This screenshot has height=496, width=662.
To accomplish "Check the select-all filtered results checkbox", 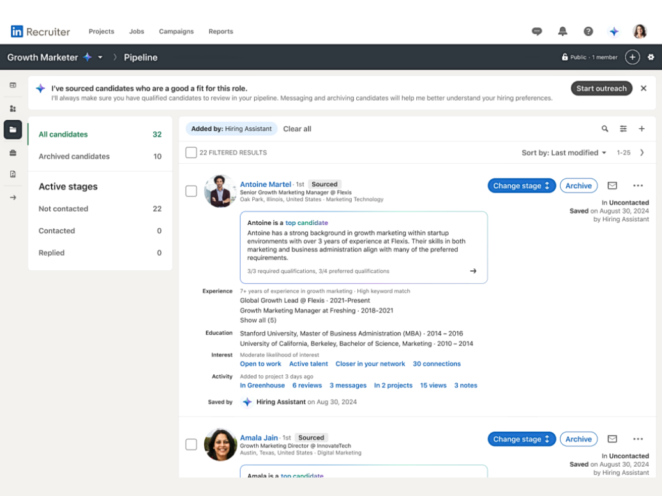I will pyautogui.click(x=191, y=152).
